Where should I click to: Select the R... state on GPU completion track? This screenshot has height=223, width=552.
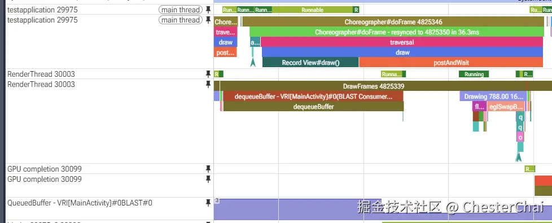coord(529,169)
